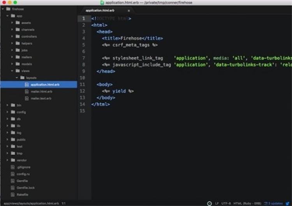Click the document icon in window title
The height and width of the screenshot is (206, 292).
coord(102,2)
